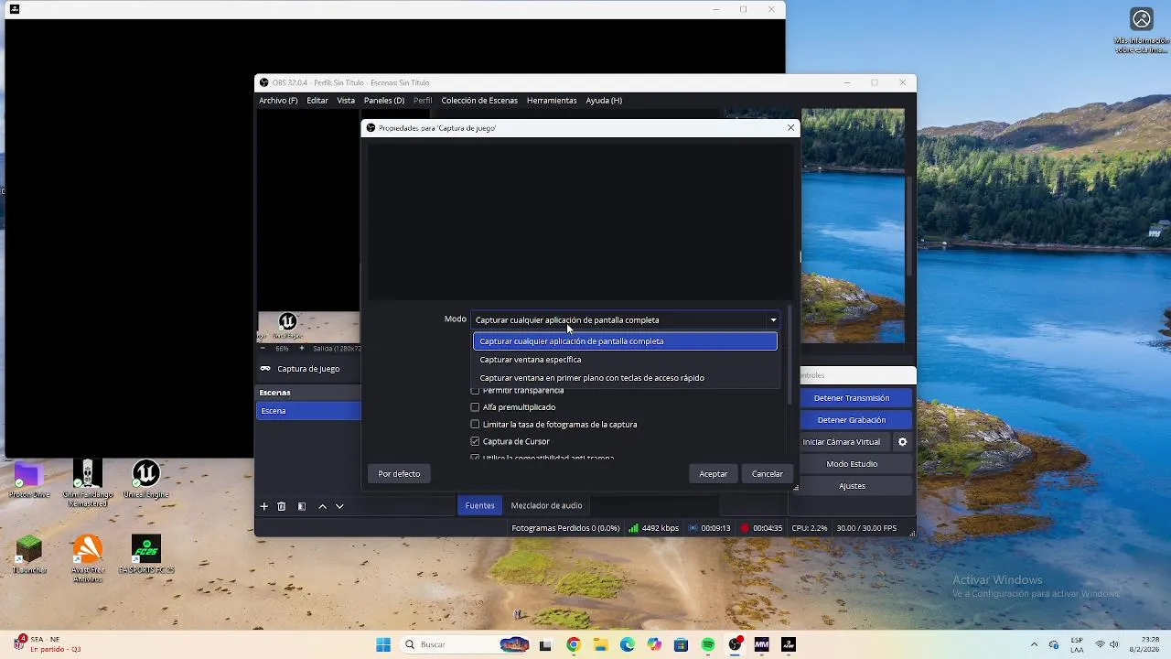Choose Capturar ventana específica option
This screenshot has width=1171, height=659.
(x=625, y=360)
